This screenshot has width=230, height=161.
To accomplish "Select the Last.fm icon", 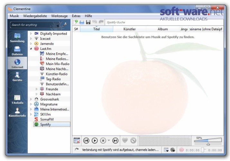I will 36,49.
